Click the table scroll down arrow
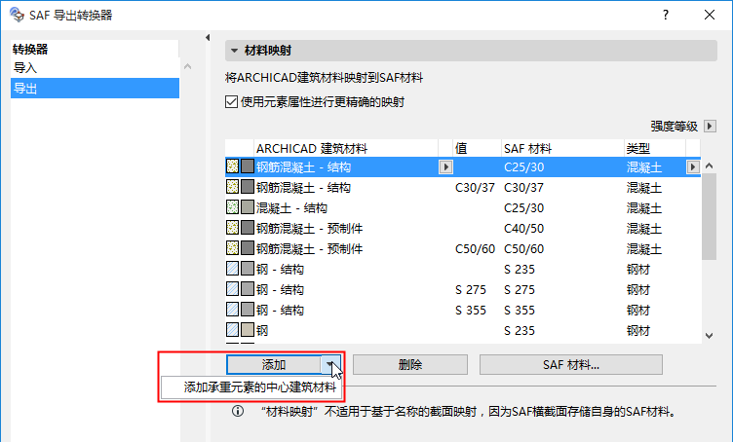This screenshot has height=442, width=733. pos(710,336)
